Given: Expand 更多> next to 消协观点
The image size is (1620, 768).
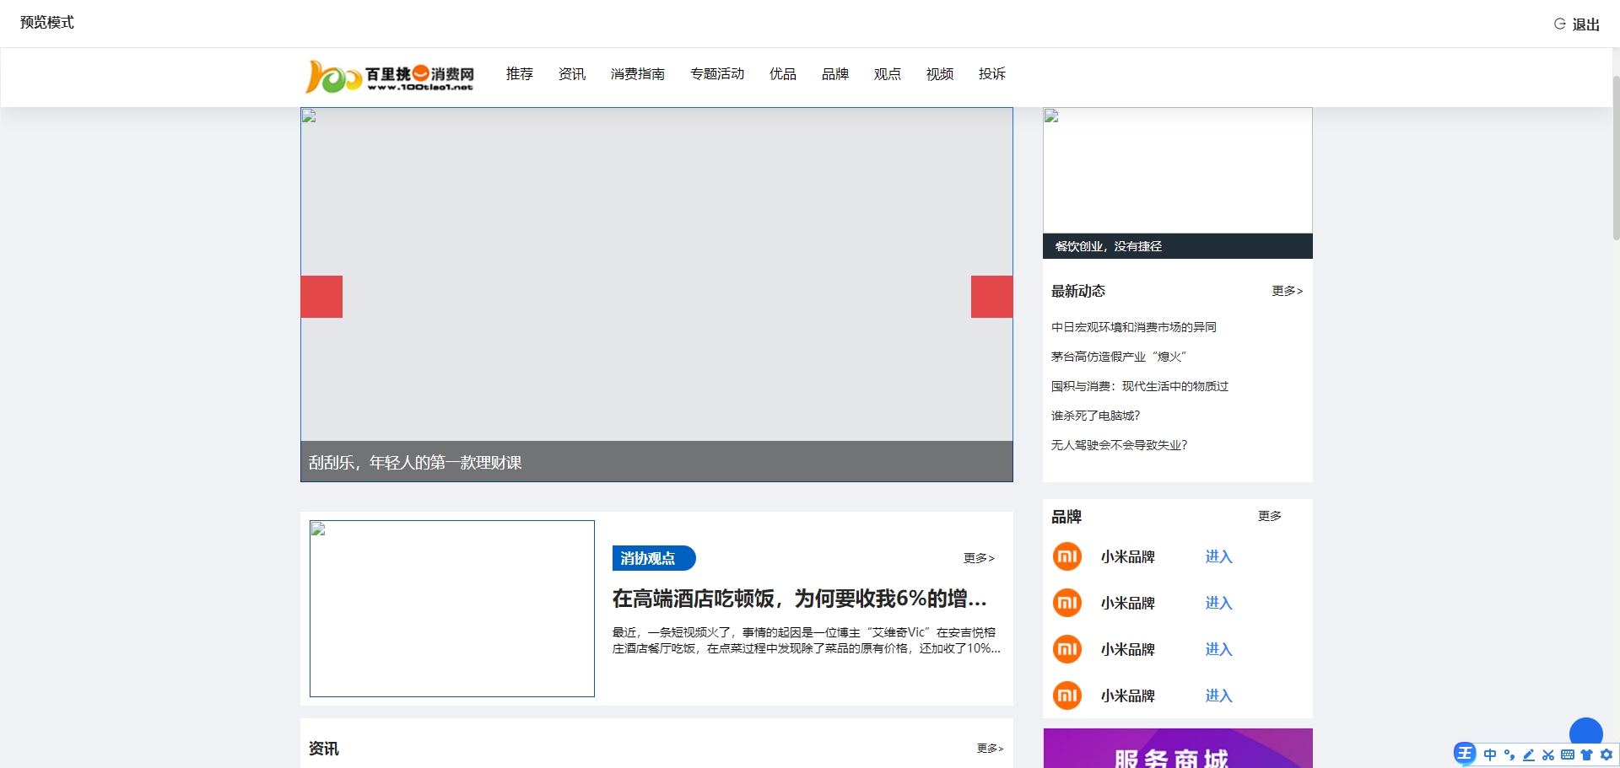Looking at the screenshot, I should pyautogui.click(x=979, y=558).
